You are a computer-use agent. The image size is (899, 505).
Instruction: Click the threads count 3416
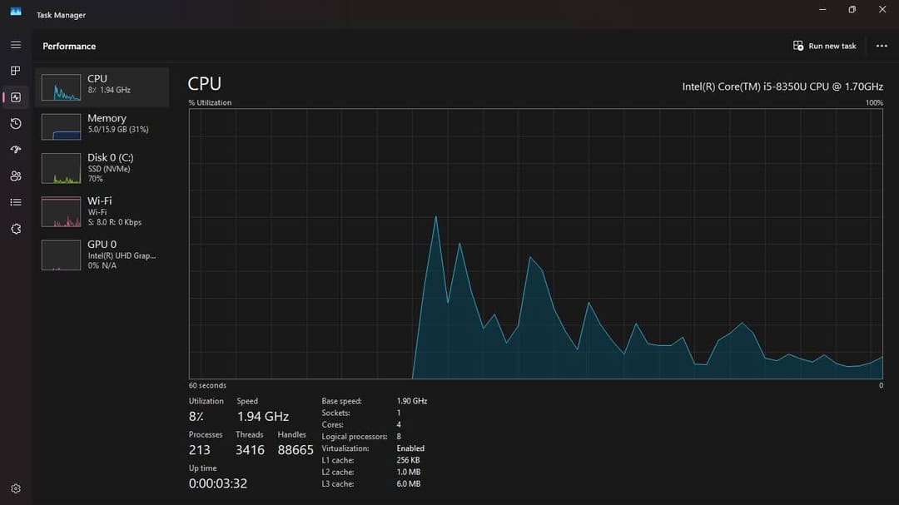(250, 450)
